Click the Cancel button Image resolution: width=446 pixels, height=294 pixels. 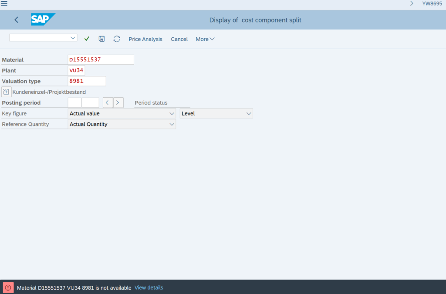point(179,39)
